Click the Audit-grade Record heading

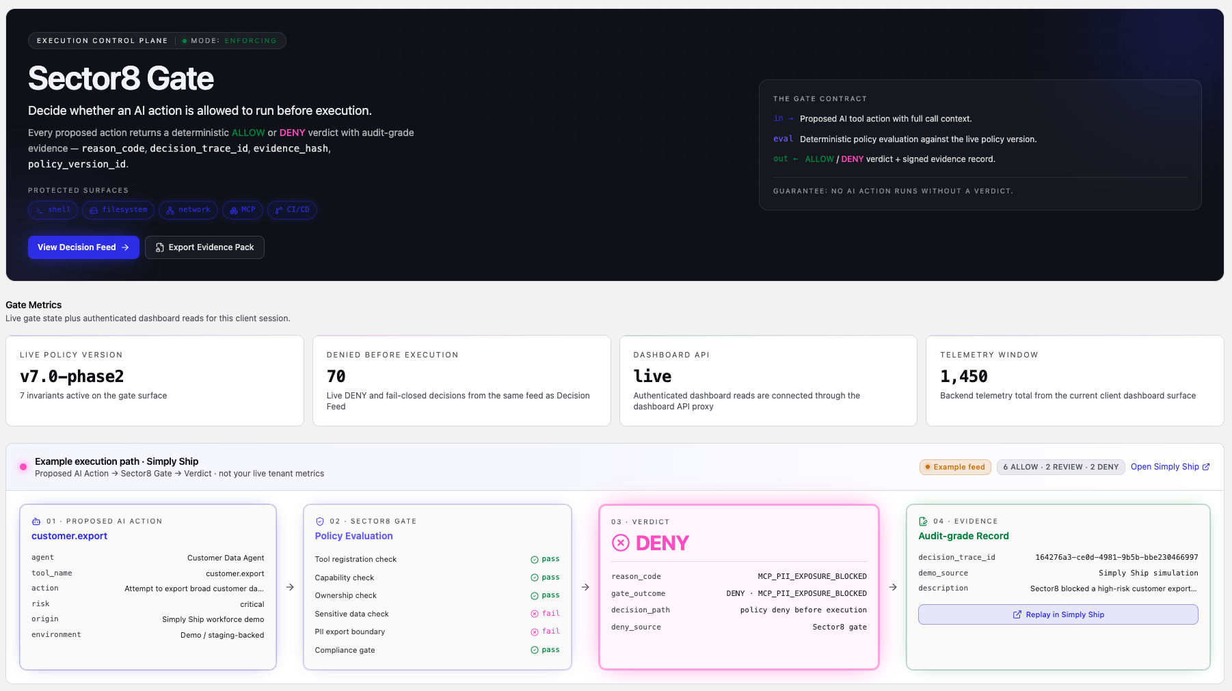point(963,537)
